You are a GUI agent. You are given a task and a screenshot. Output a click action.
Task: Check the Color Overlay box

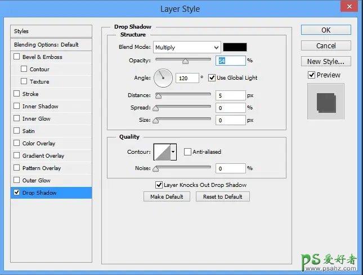(17, 143)
